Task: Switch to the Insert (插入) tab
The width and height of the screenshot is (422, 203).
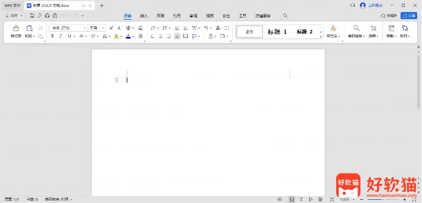Action: pos(144,16)
